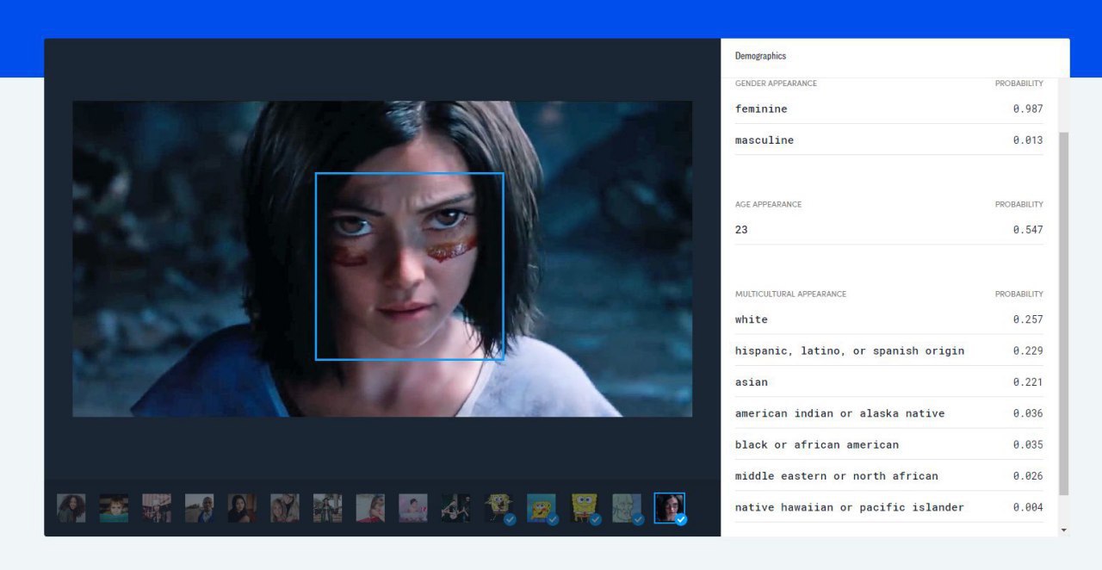Click the 'MULTICULTURAL APPEARANCE' section label
1102x570 pixels.
click(790, 294)
